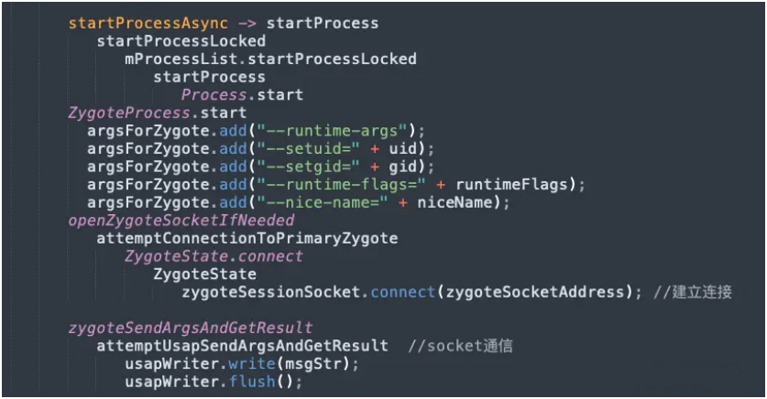The width and height of the screenshot is (767, 399).
Task: Select zygoteSendArgsAndGetResult method name
Action: coord(191,328)
